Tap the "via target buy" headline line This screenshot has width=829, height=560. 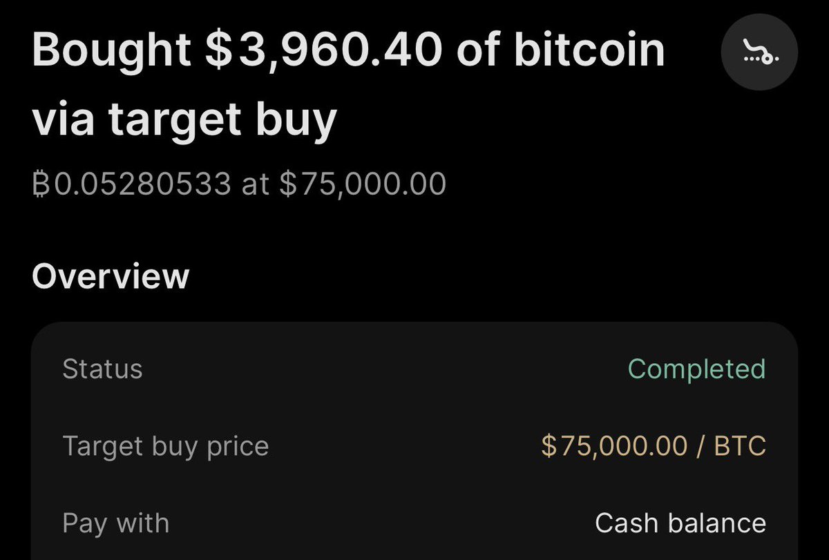click(184, 119)
